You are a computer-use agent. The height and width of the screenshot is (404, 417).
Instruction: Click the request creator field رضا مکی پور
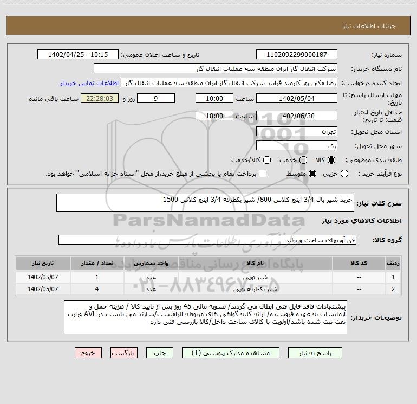pyautogui.click(x=229, y=82)
